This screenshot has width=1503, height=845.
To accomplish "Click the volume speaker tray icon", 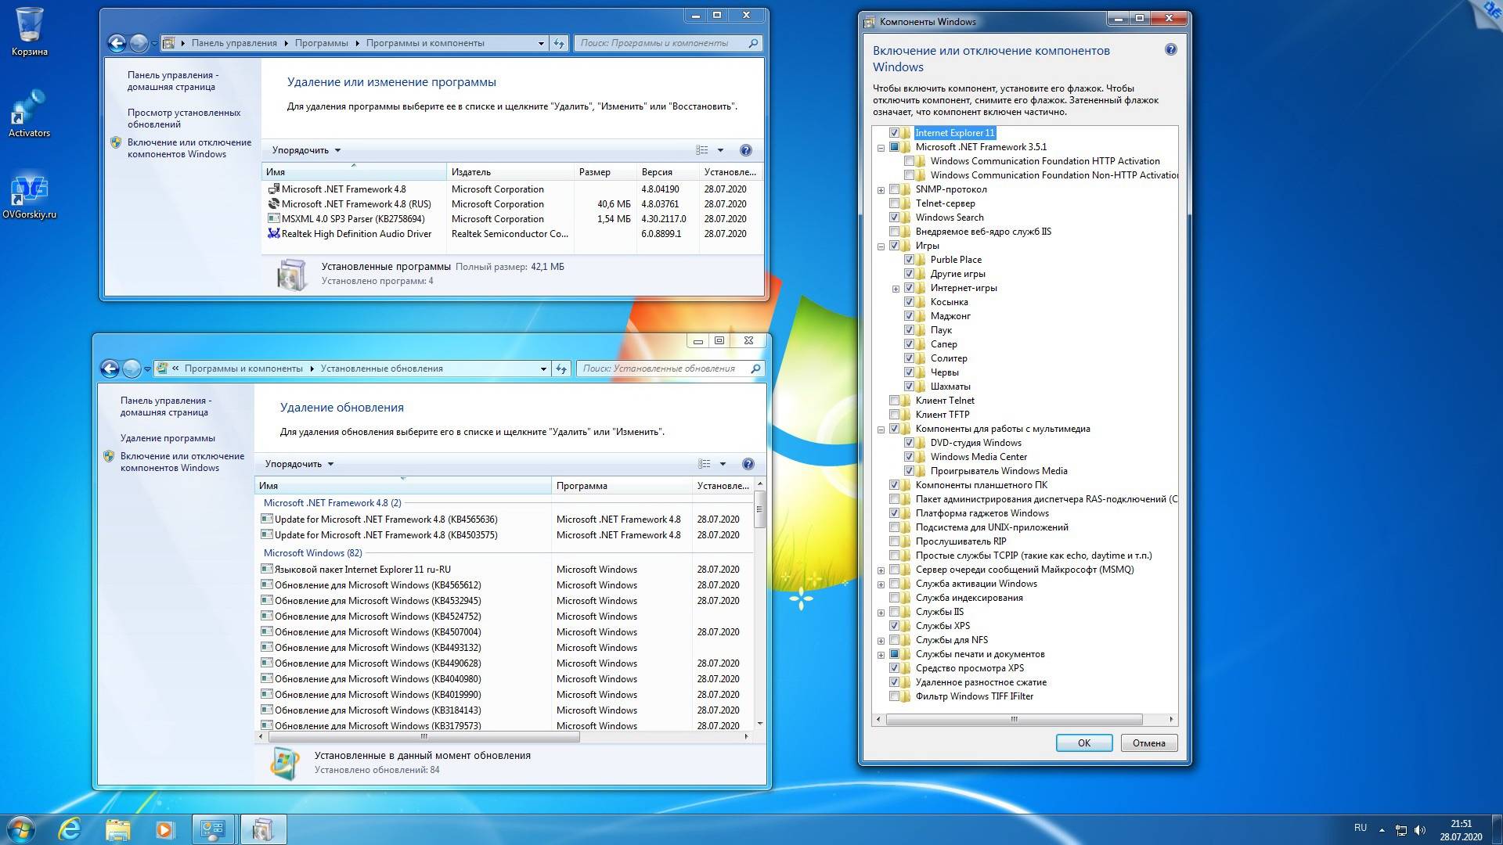I will click(x=1420, y=829).
